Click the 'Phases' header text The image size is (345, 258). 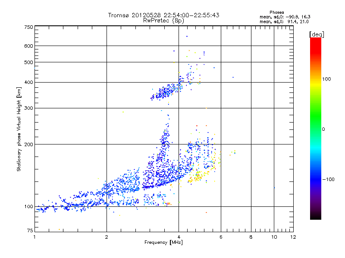[x=277, y=12]
